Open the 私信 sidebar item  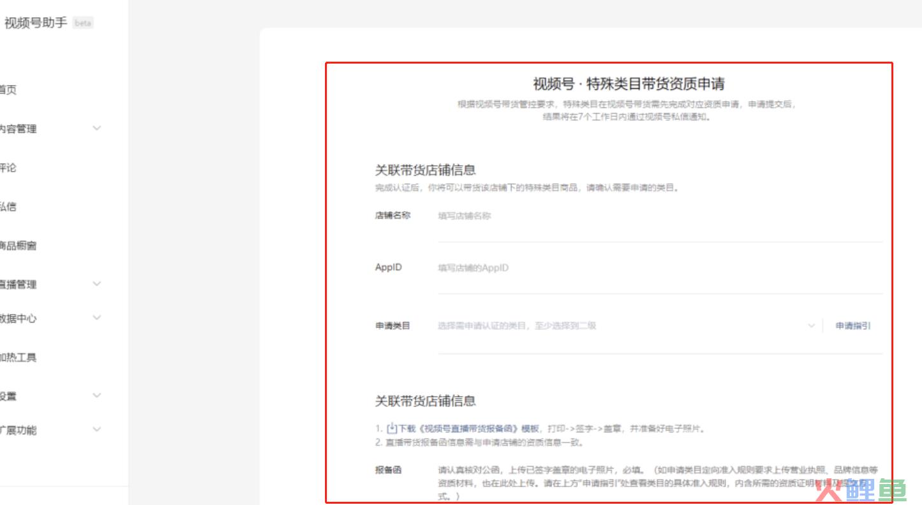(x=8, y=207)
